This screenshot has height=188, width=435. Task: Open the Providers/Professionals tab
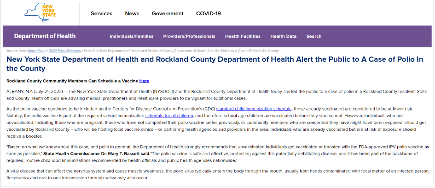click(189, 36)
